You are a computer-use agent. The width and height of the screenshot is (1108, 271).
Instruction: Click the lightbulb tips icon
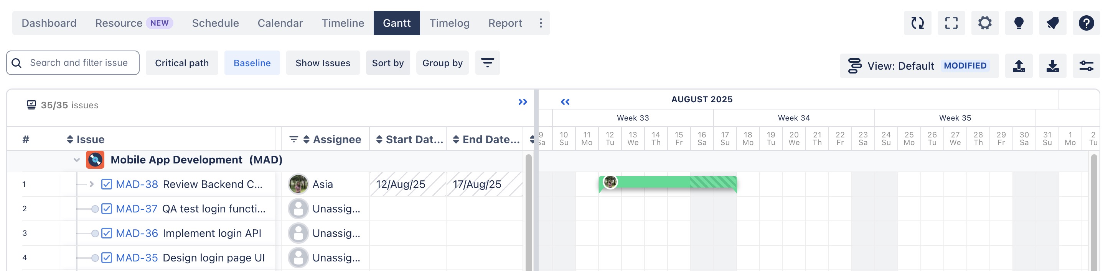1019,23
